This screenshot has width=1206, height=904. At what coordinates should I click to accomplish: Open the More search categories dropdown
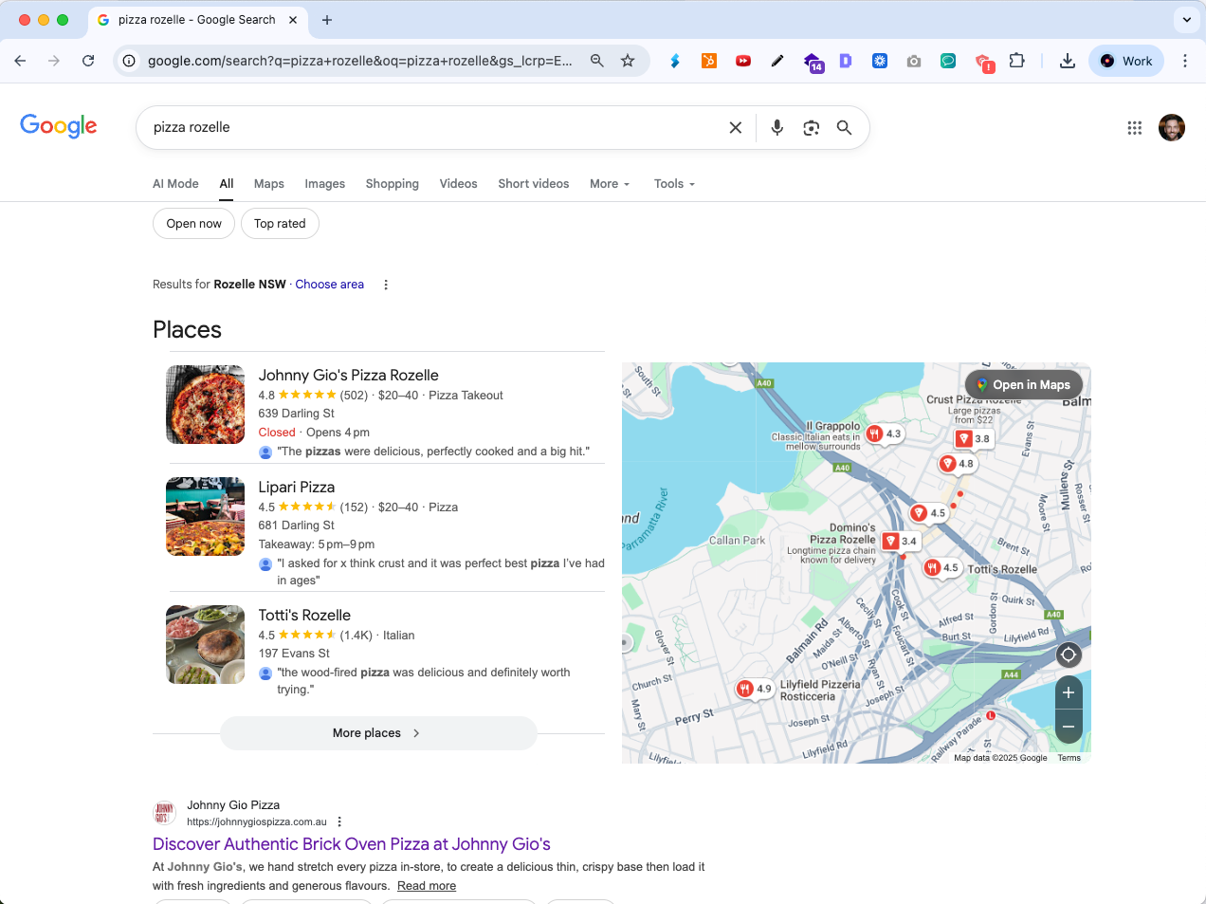coord(609,183)
